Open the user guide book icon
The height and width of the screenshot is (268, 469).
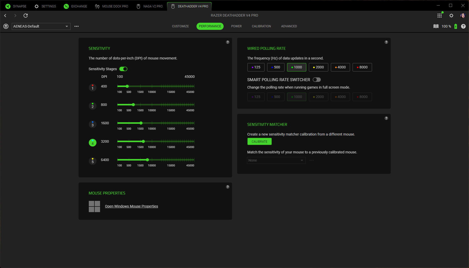click(436, 26)
